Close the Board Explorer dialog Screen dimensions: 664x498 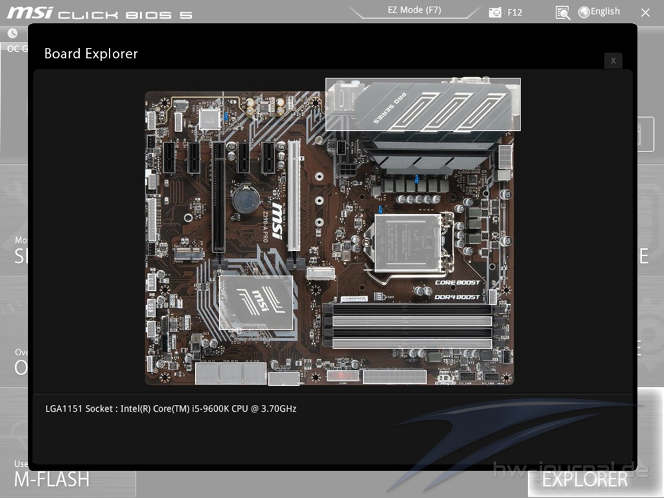coord(613,60)
